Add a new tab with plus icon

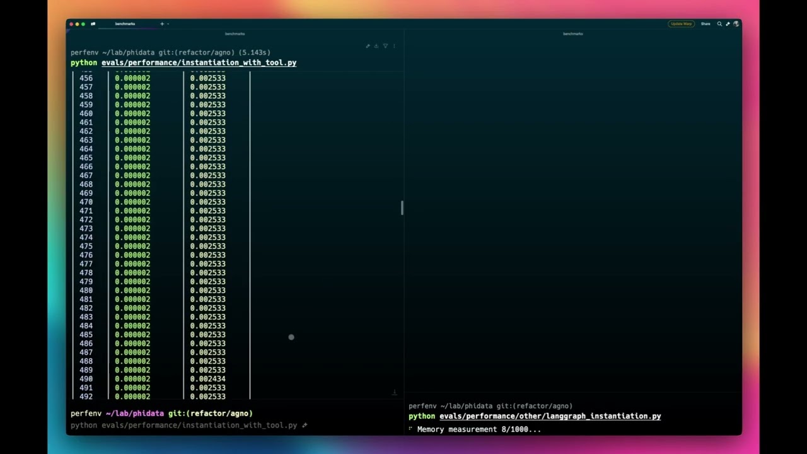[162, 24]
